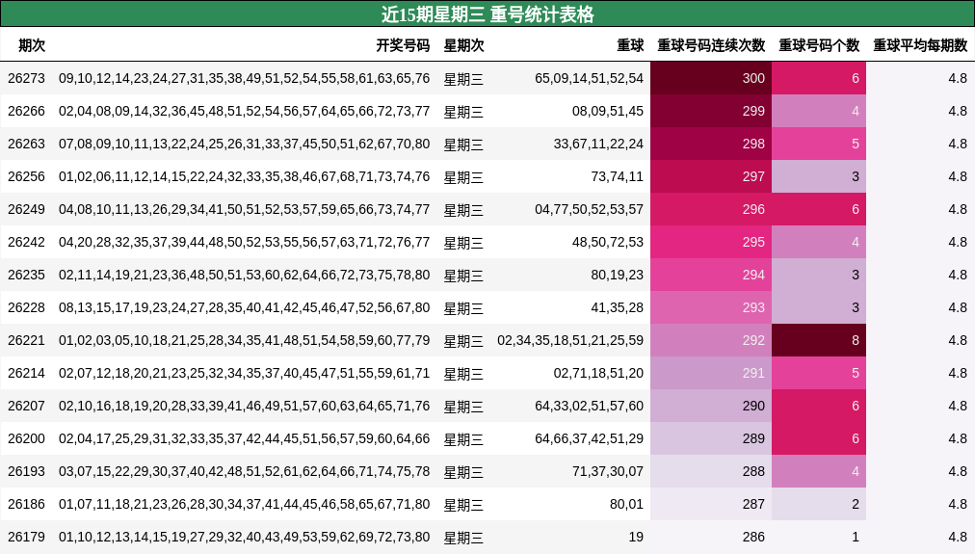
Task: Click repeat balls cell 48,50,72,53
Action: pos(608,242)
